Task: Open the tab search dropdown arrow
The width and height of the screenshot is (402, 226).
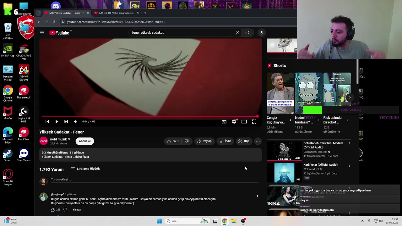Action: tap(38, 13)
